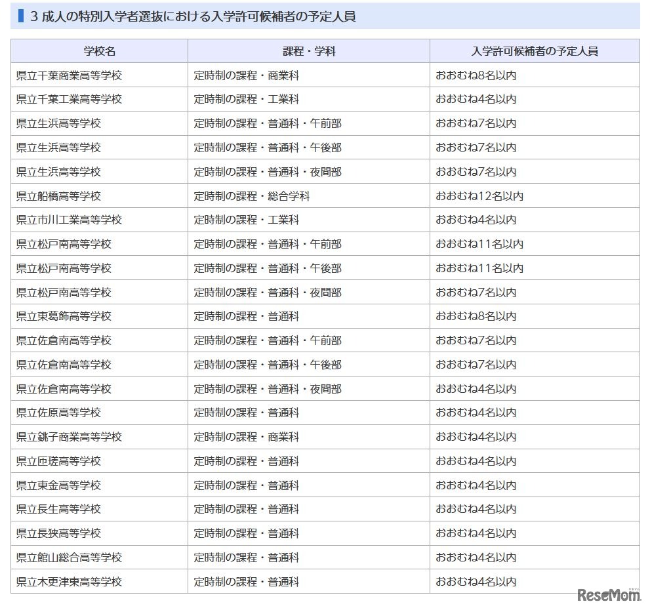Click the 県立船橋高等学校 entry
650x610 pixels.
point(97,195)
